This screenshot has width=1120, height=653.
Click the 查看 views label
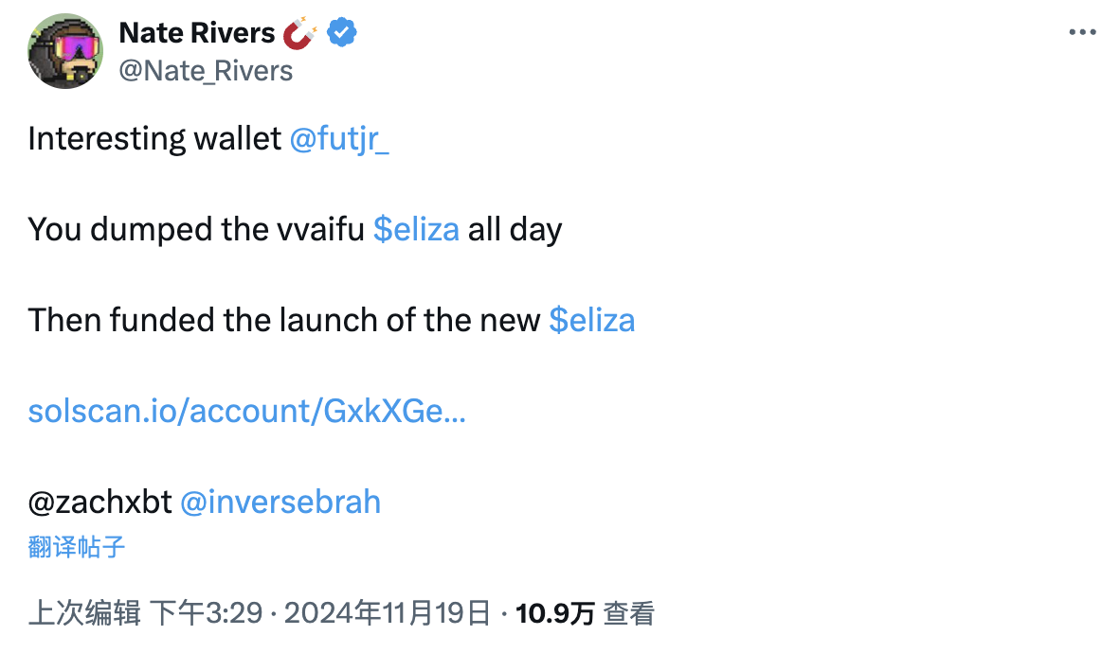click(x=628, y=614)
